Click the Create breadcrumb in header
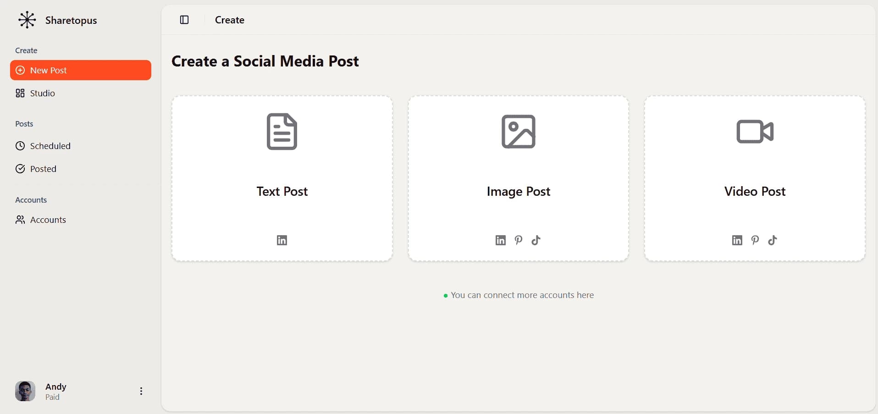The image size is (878, 414). (230, 20)
